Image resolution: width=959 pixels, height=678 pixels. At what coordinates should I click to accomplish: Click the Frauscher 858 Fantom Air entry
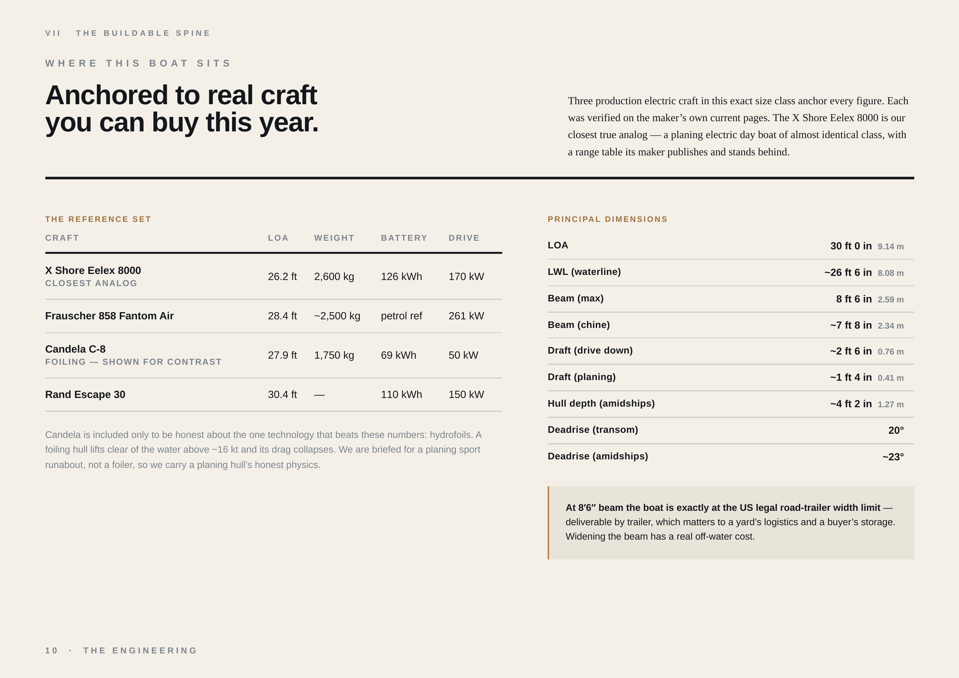click(x=109, y=316)
